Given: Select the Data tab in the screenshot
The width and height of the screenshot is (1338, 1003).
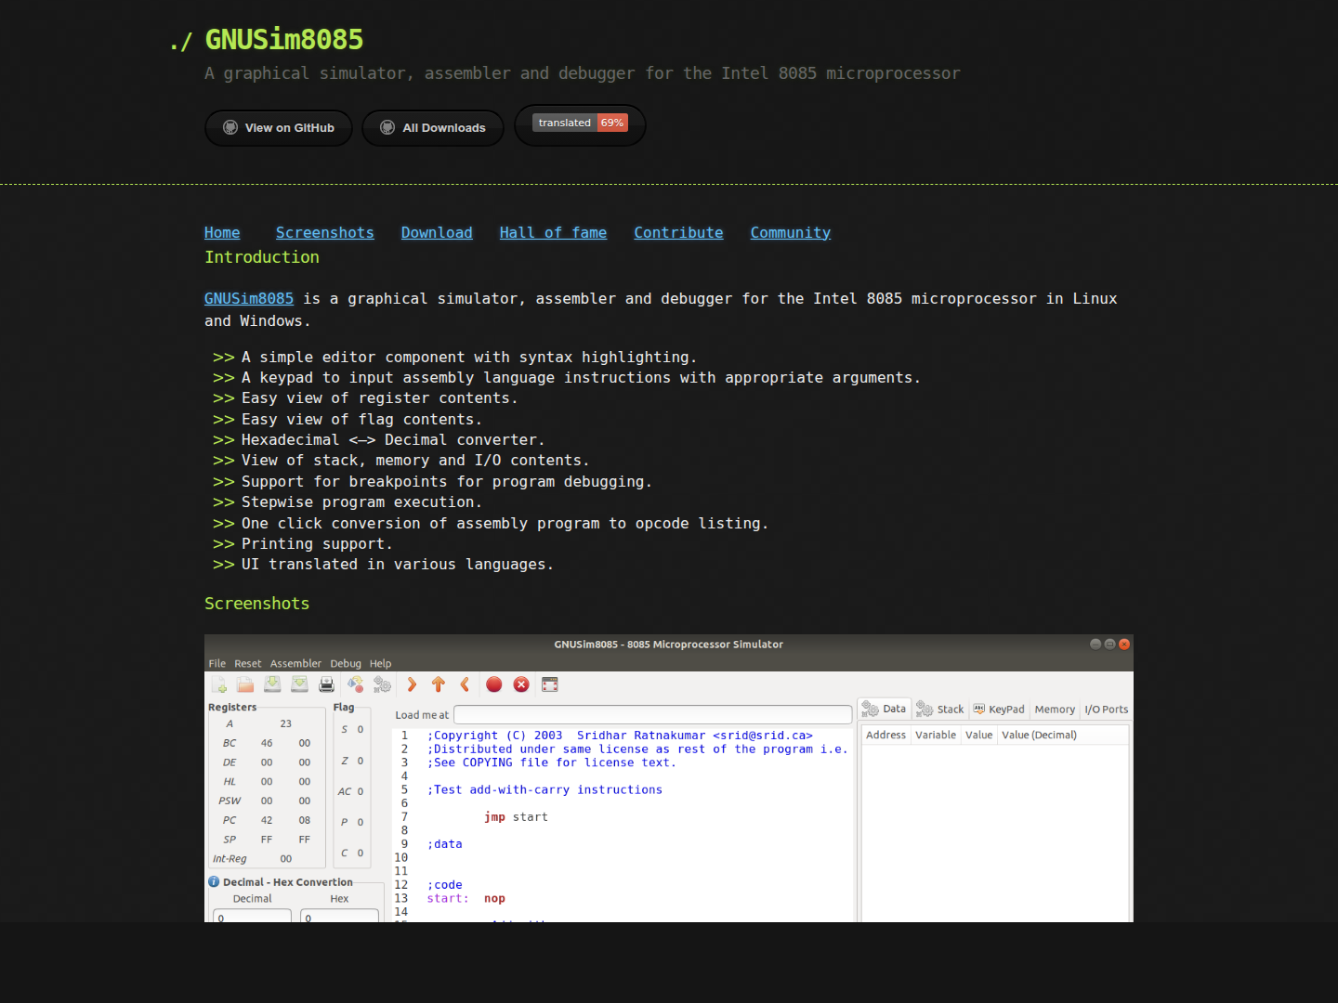Looking at the screenshot, I should [x=884, y=709].
